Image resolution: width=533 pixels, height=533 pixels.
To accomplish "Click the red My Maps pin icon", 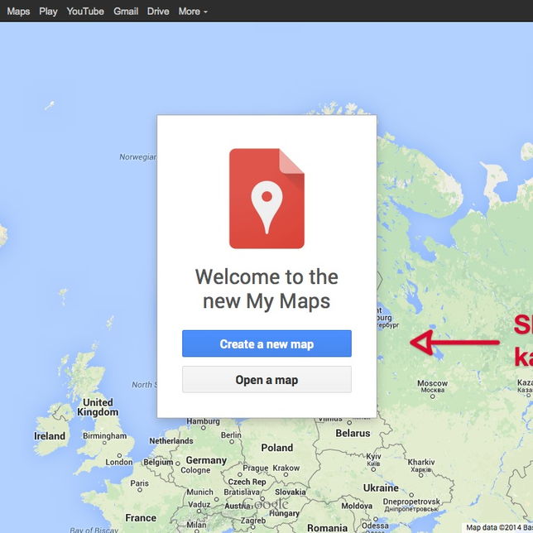I will click(266, 199).
